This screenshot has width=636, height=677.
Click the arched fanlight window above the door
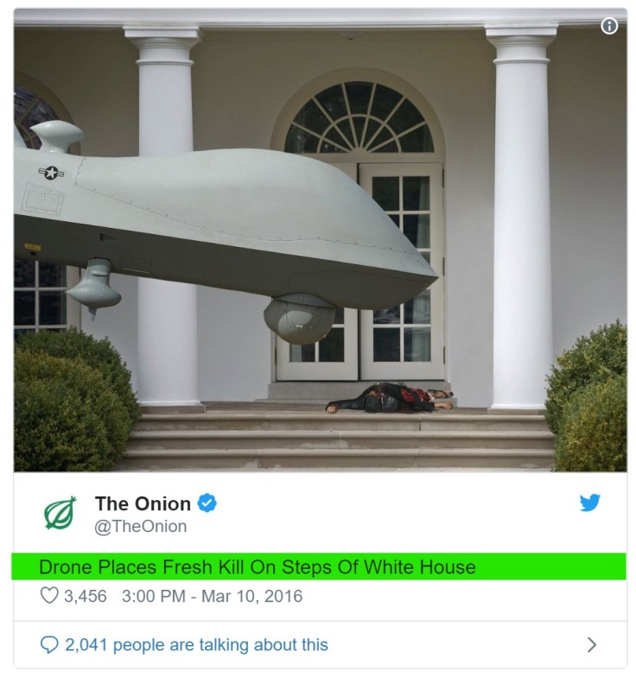click(x=359, y=117)
